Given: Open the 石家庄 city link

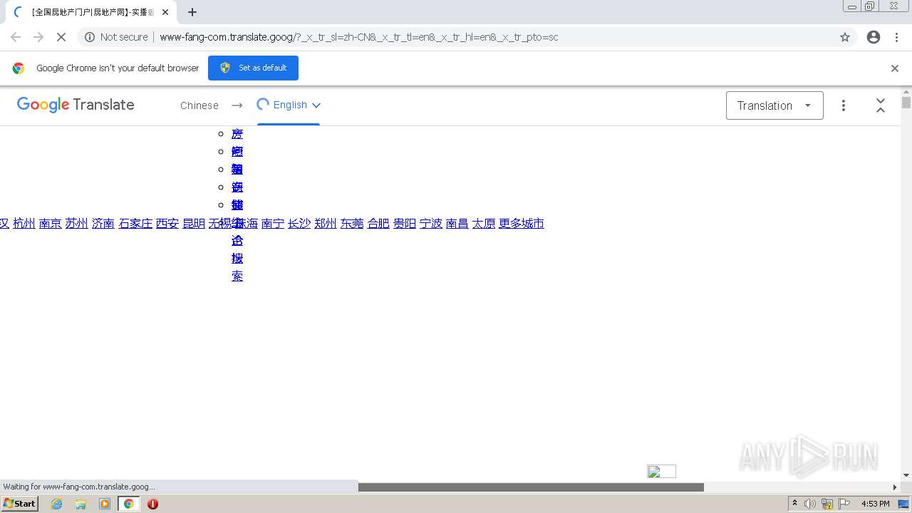Looking at the screenshot, I should [135, 224].
